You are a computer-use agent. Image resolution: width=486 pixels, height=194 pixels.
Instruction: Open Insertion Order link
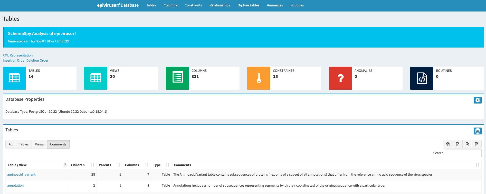pos(14,60)
